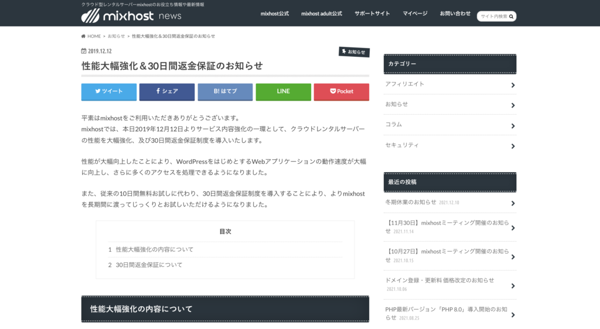Open サポートサイト navigation item
Screen dimensions: 600x329
point(372,13)
